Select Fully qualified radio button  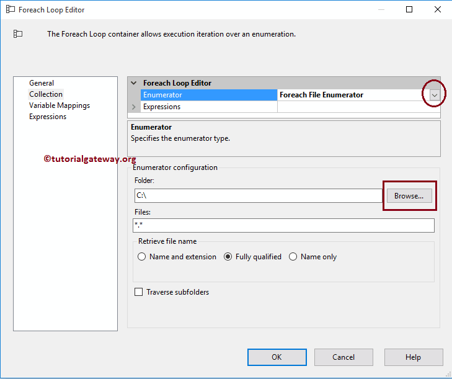(x=228, y=257)
